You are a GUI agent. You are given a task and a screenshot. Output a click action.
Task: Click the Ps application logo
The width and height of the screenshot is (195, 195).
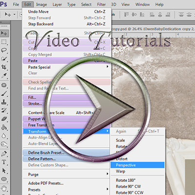pos(3,4)
